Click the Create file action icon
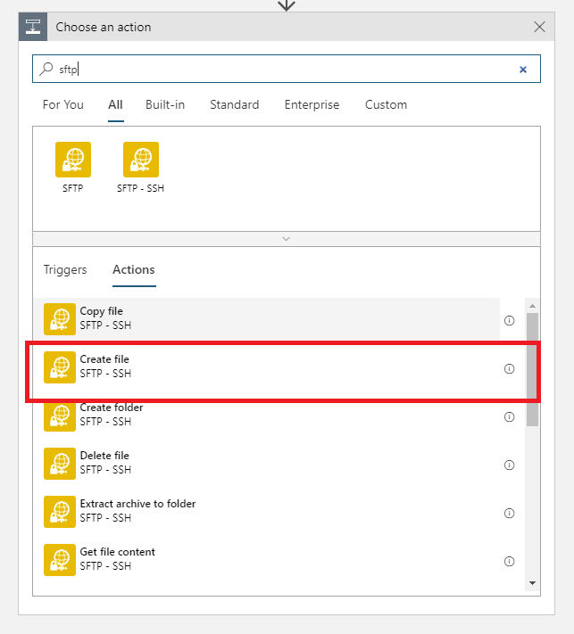574x634 pixels. (60, 367)
